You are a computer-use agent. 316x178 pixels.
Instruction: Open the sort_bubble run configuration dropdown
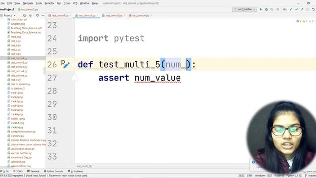coord(244,9)
